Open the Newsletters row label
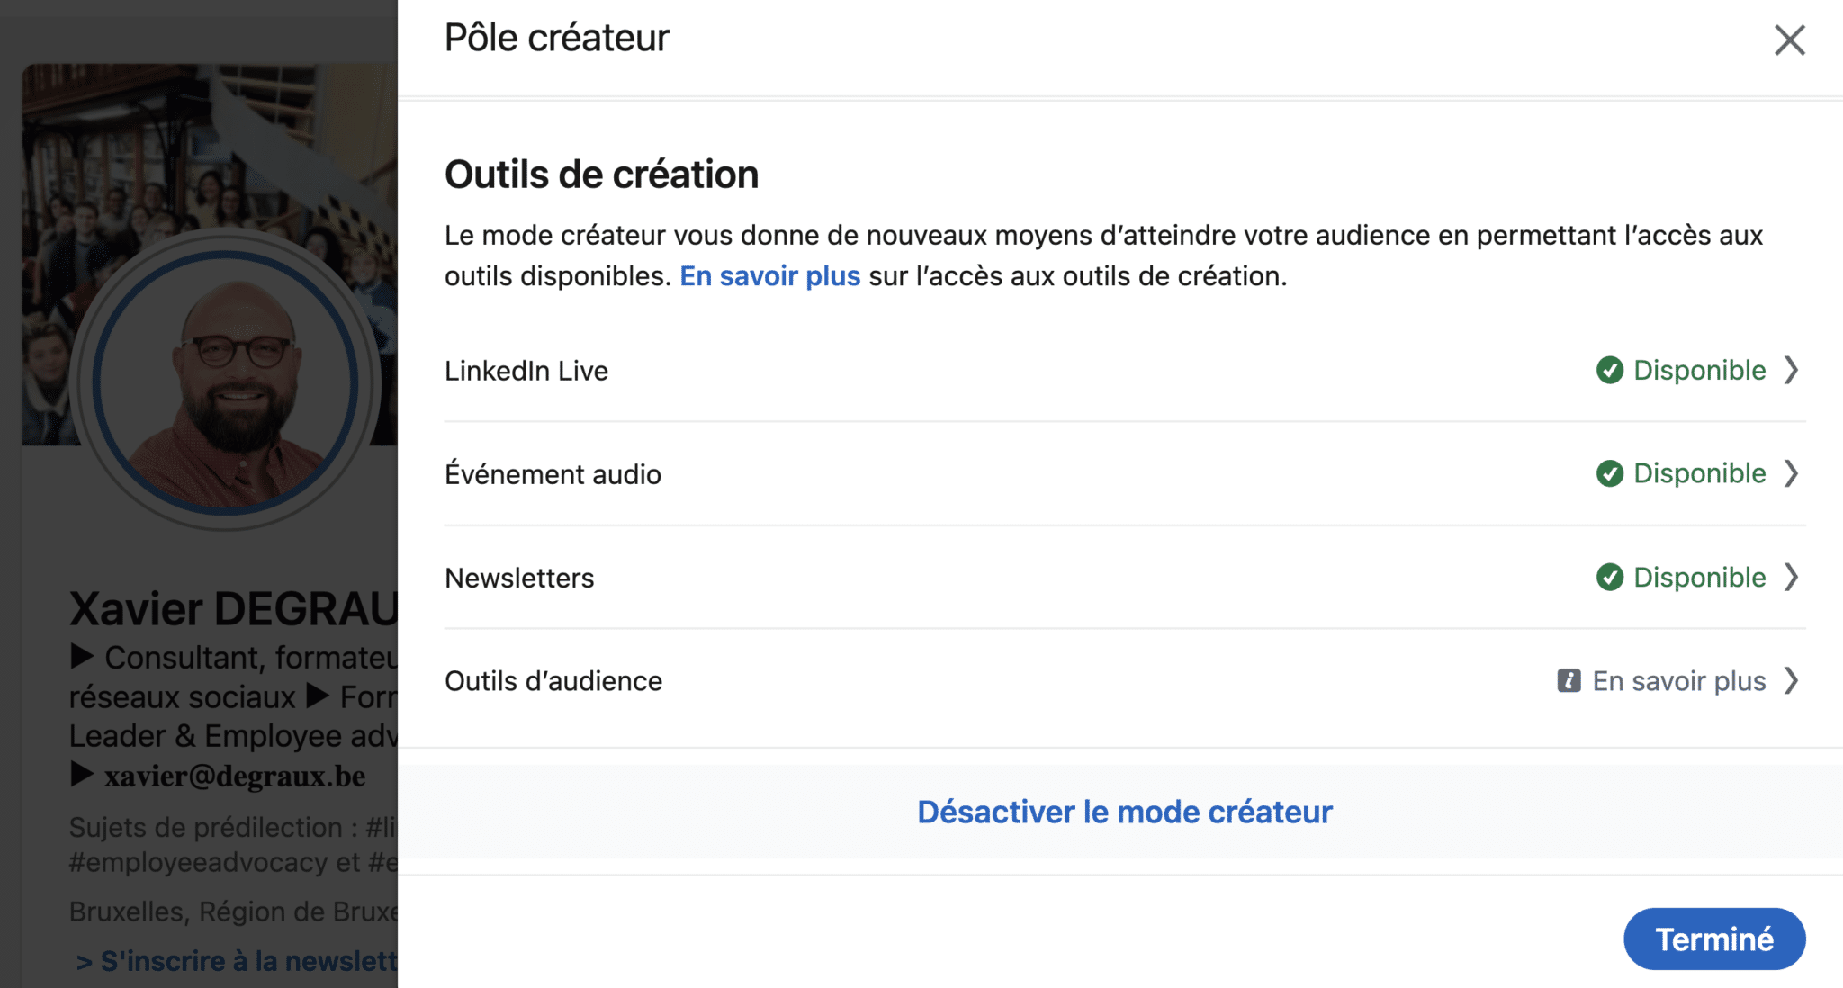Viewport: 1843px width, 988px height. pyautogui.click(x=519, y=578)
